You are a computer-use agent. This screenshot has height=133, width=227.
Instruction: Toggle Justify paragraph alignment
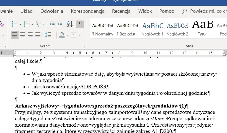point(38,35)
